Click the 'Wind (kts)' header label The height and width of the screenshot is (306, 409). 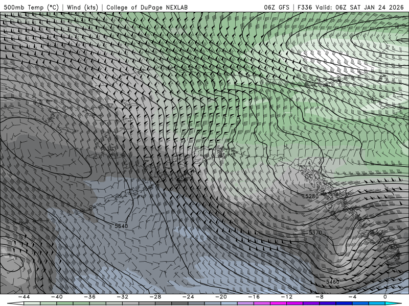click(82, 7)
